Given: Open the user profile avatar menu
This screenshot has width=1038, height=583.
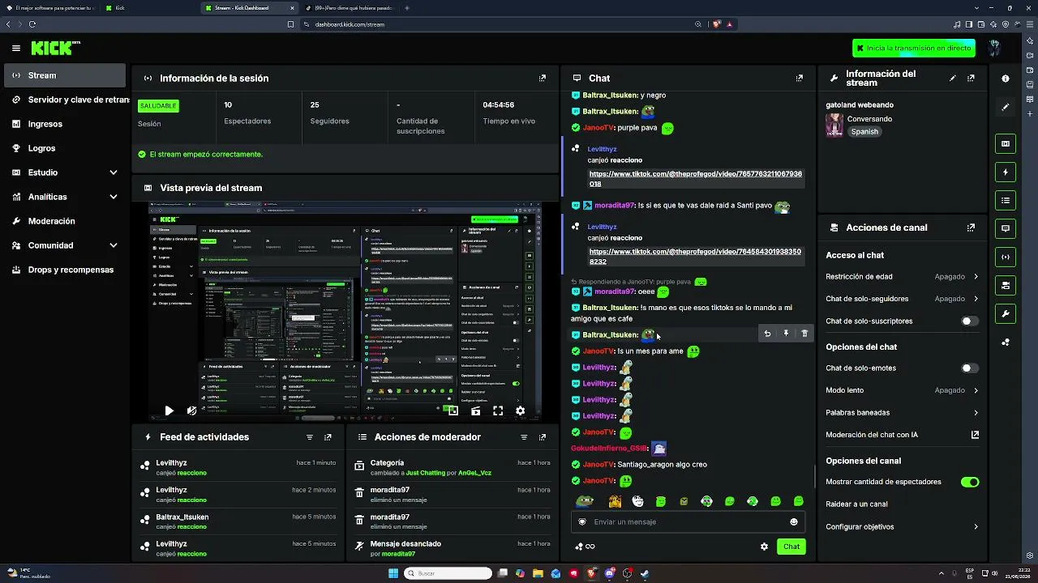Looking at the screenshot, I should pyautogui.click(x=995, y=48).
